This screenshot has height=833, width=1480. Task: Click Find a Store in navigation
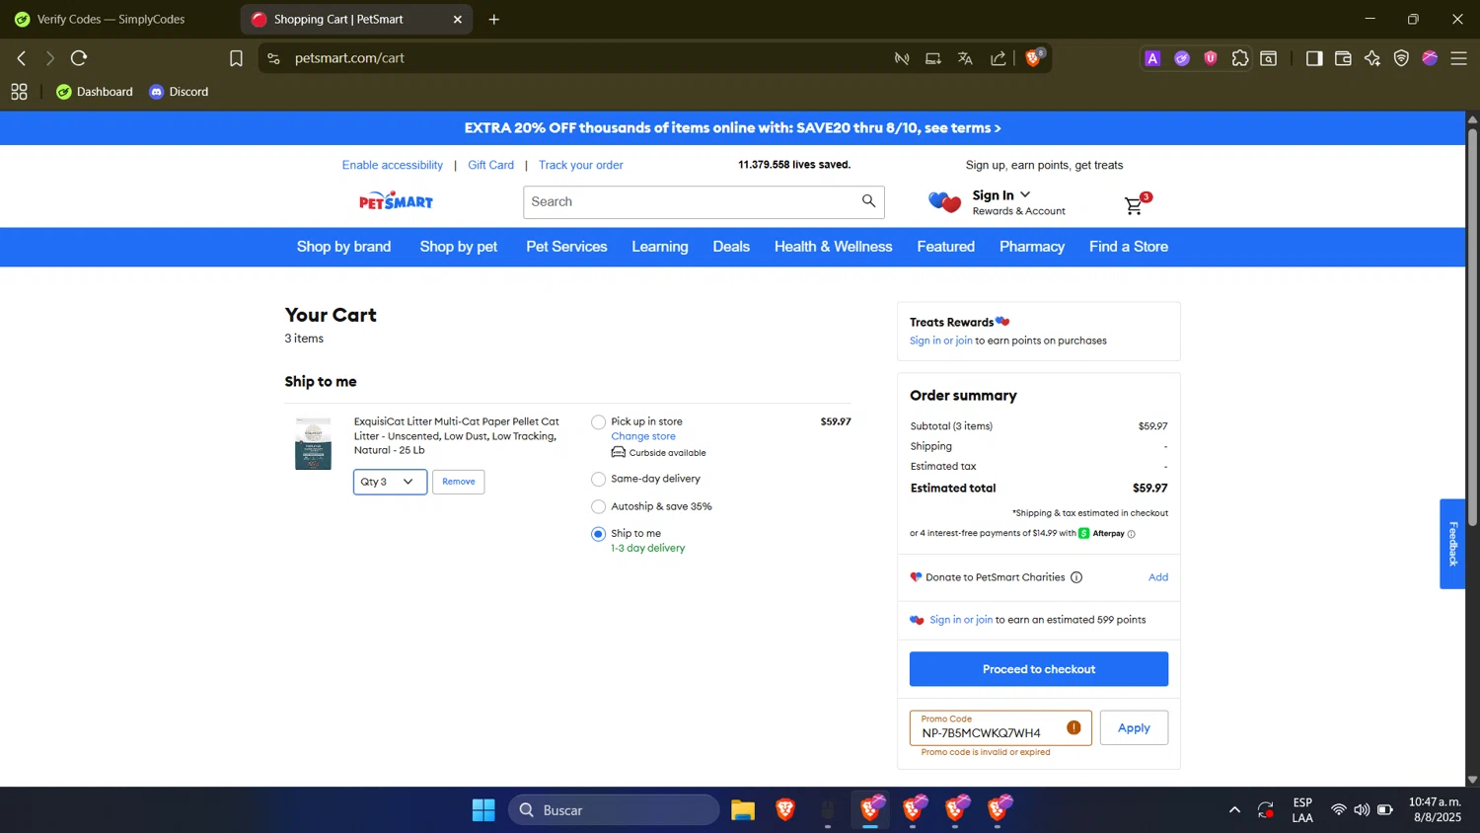coord(1129,247)
